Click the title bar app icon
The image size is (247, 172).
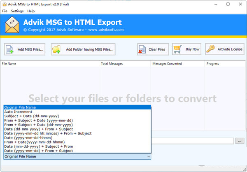[x=5, y=4]
